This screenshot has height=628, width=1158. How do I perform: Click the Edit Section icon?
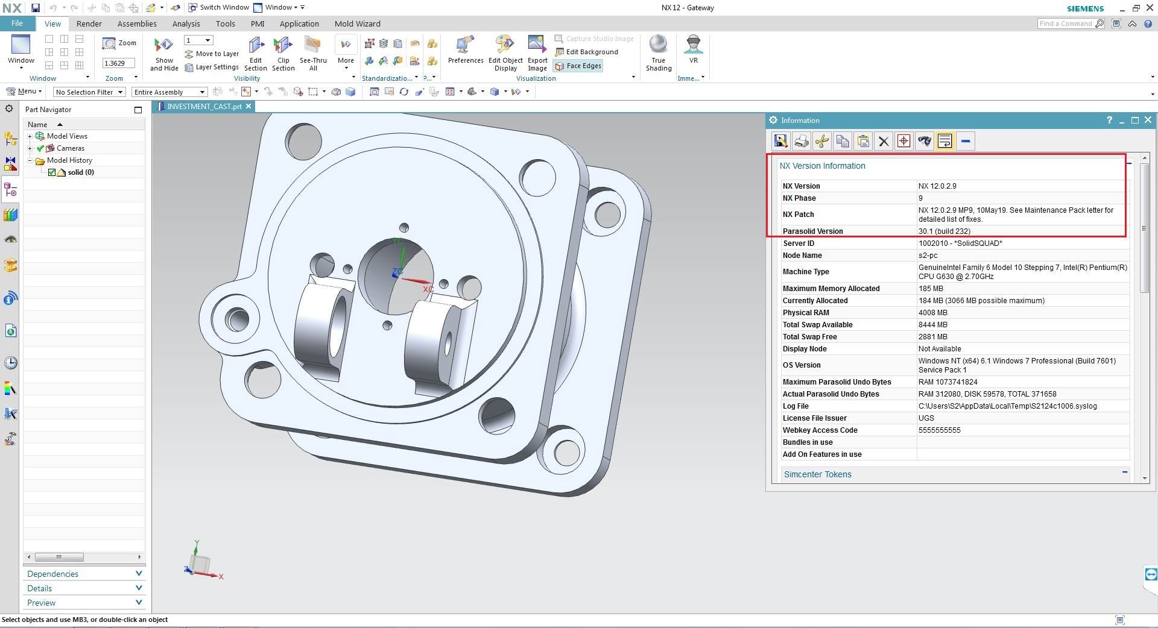click(x=256, y=55)
